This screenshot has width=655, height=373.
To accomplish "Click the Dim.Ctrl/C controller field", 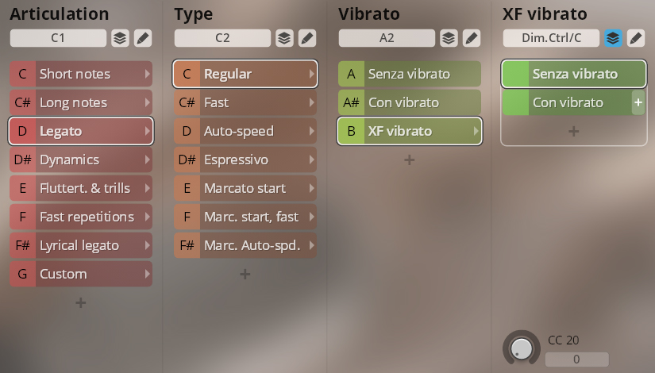I will tap(550, 37).
